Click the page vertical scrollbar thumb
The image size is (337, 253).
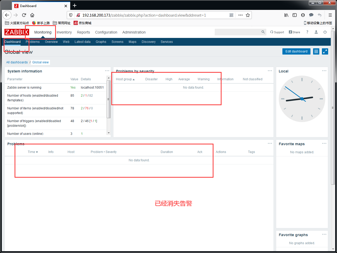pyautogui.click(x=333, y=108)
